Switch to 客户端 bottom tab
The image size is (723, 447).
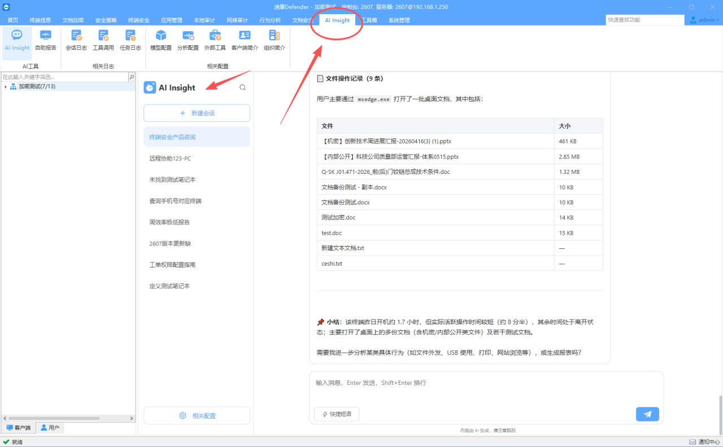tap(19, 428)
